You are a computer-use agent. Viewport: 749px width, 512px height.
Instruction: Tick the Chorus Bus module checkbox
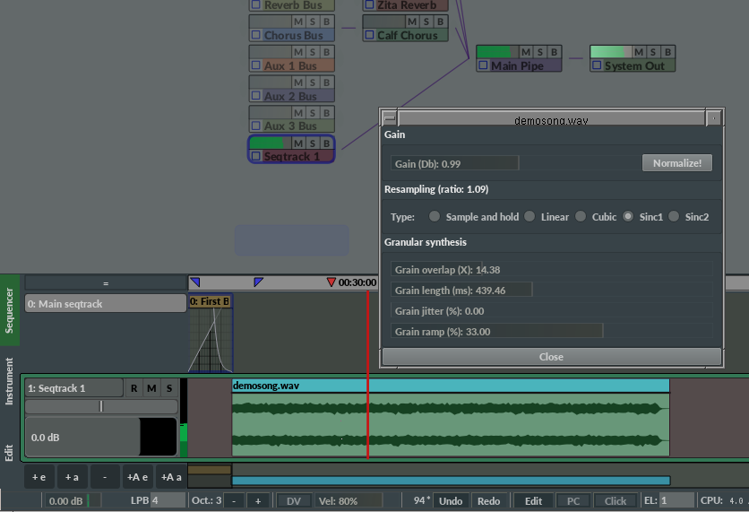click(256, 36)
